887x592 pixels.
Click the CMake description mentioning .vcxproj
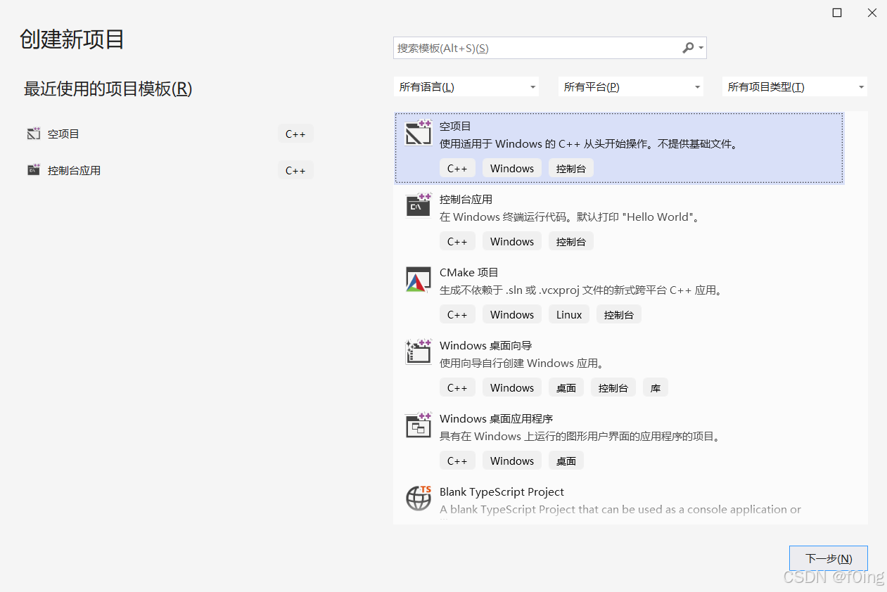[581, 290]
